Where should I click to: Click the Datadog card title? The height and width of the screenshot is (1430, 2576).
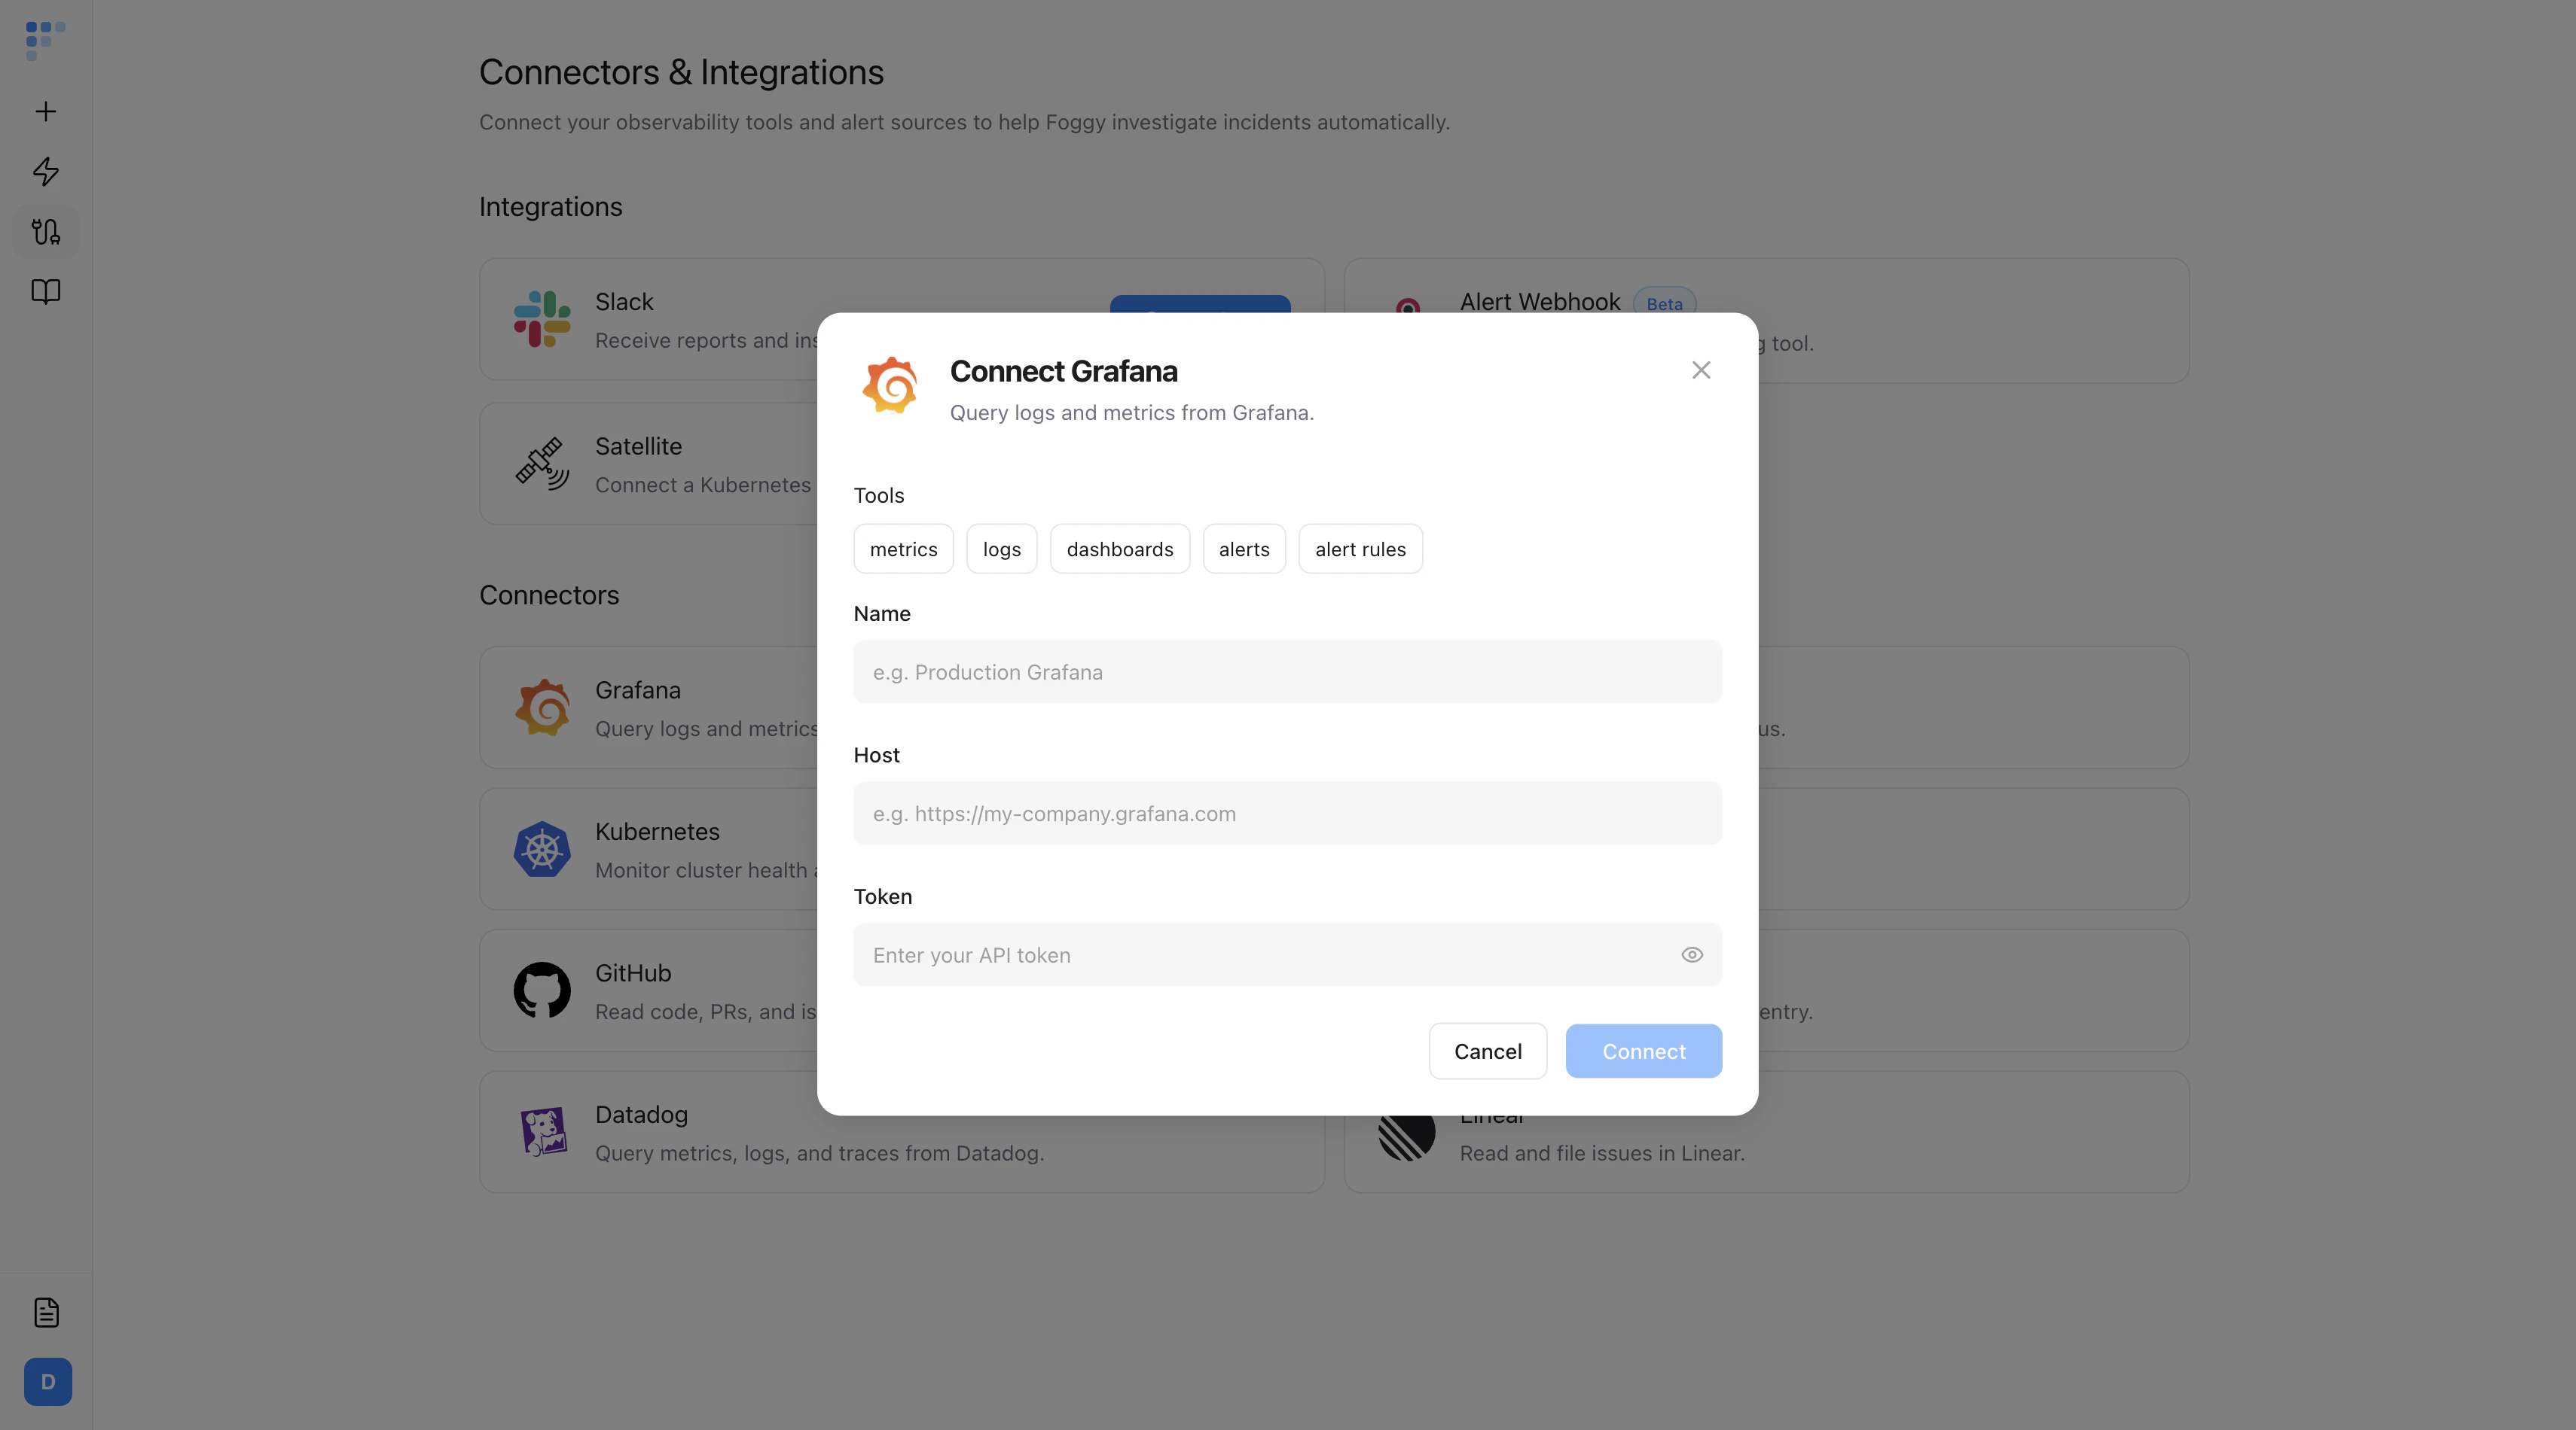click(641, 1115)
